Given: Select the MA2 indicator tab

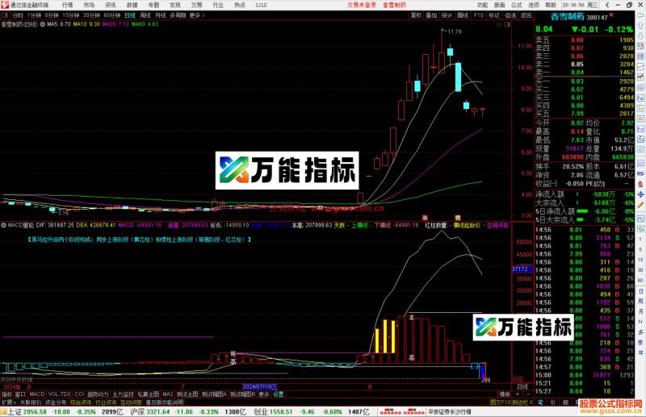Looking at the screenshot, I should coord(168,394).
